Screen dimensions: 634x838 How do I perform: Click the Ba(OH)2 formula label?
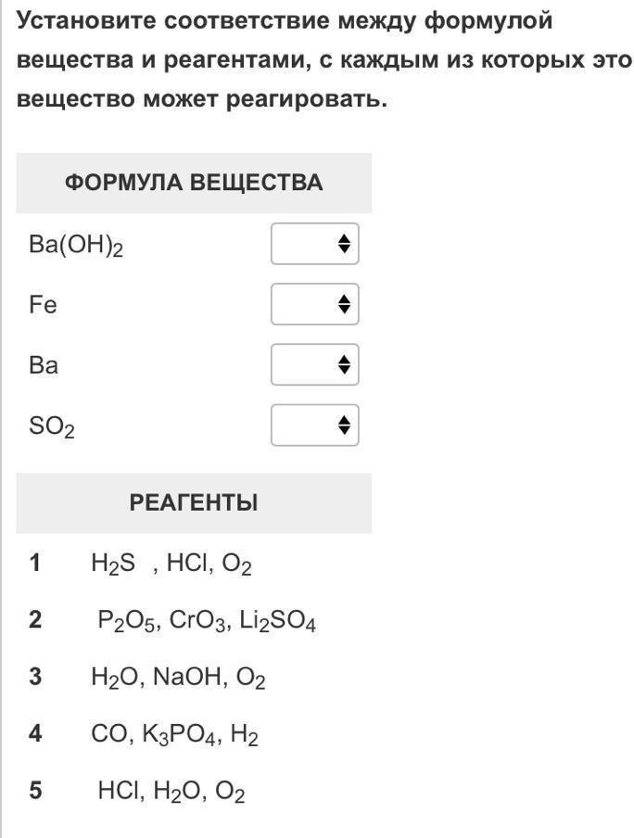[76, 246]
